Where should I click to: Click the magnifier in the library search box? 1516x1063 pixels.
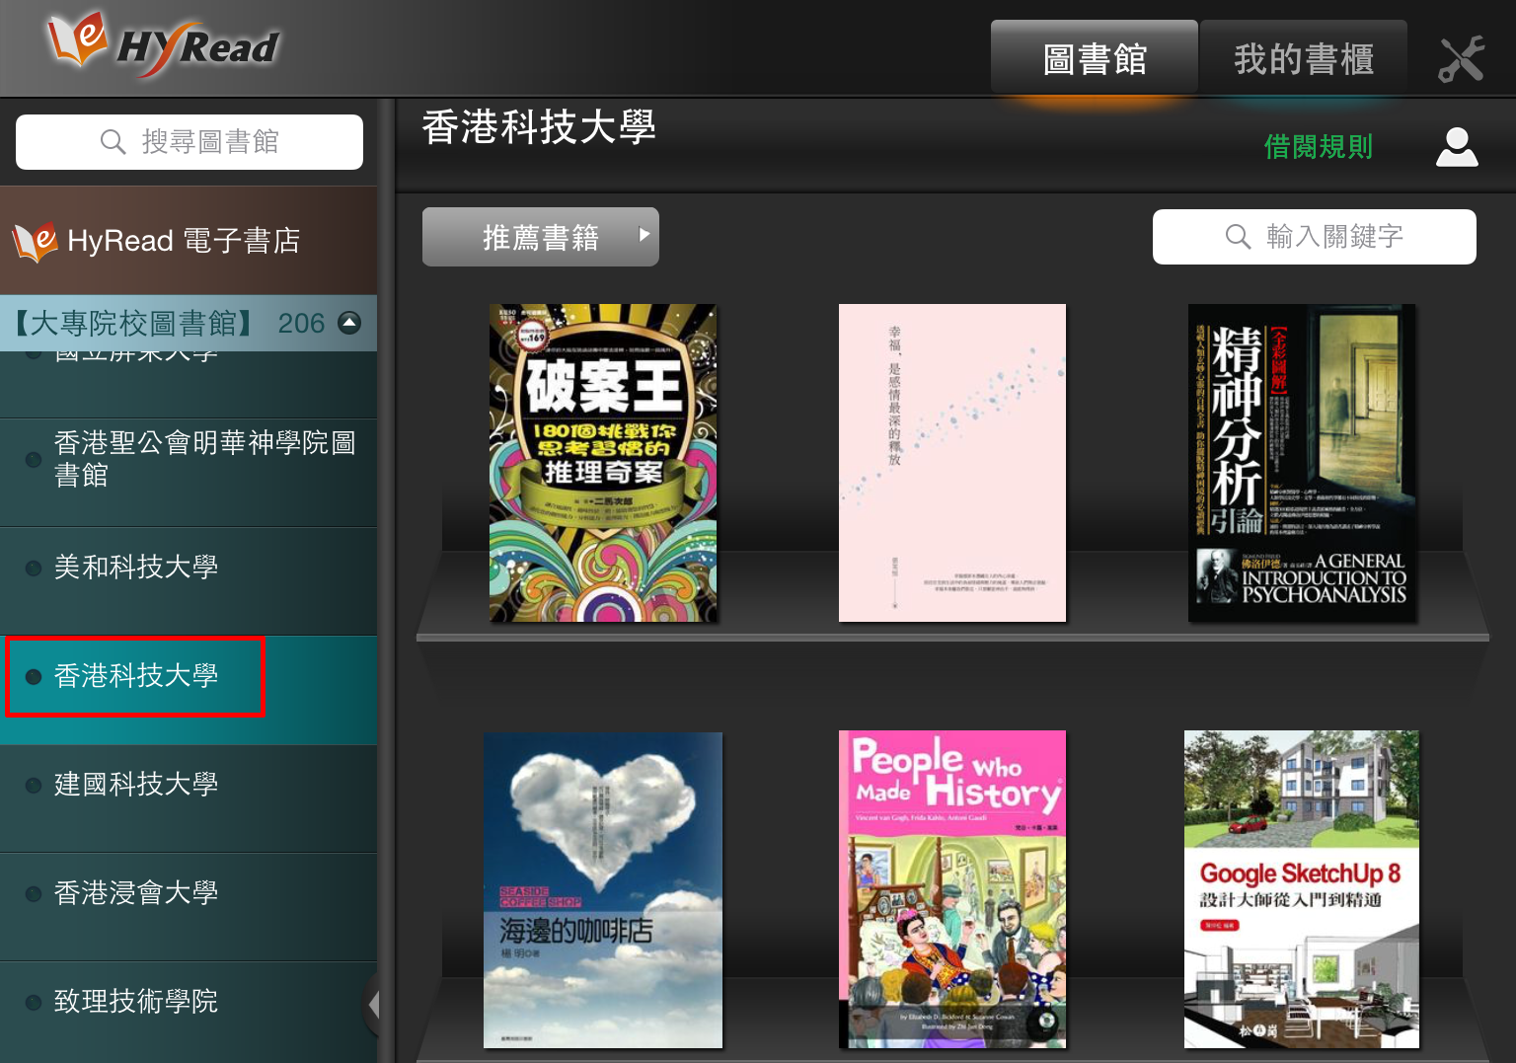112,141
